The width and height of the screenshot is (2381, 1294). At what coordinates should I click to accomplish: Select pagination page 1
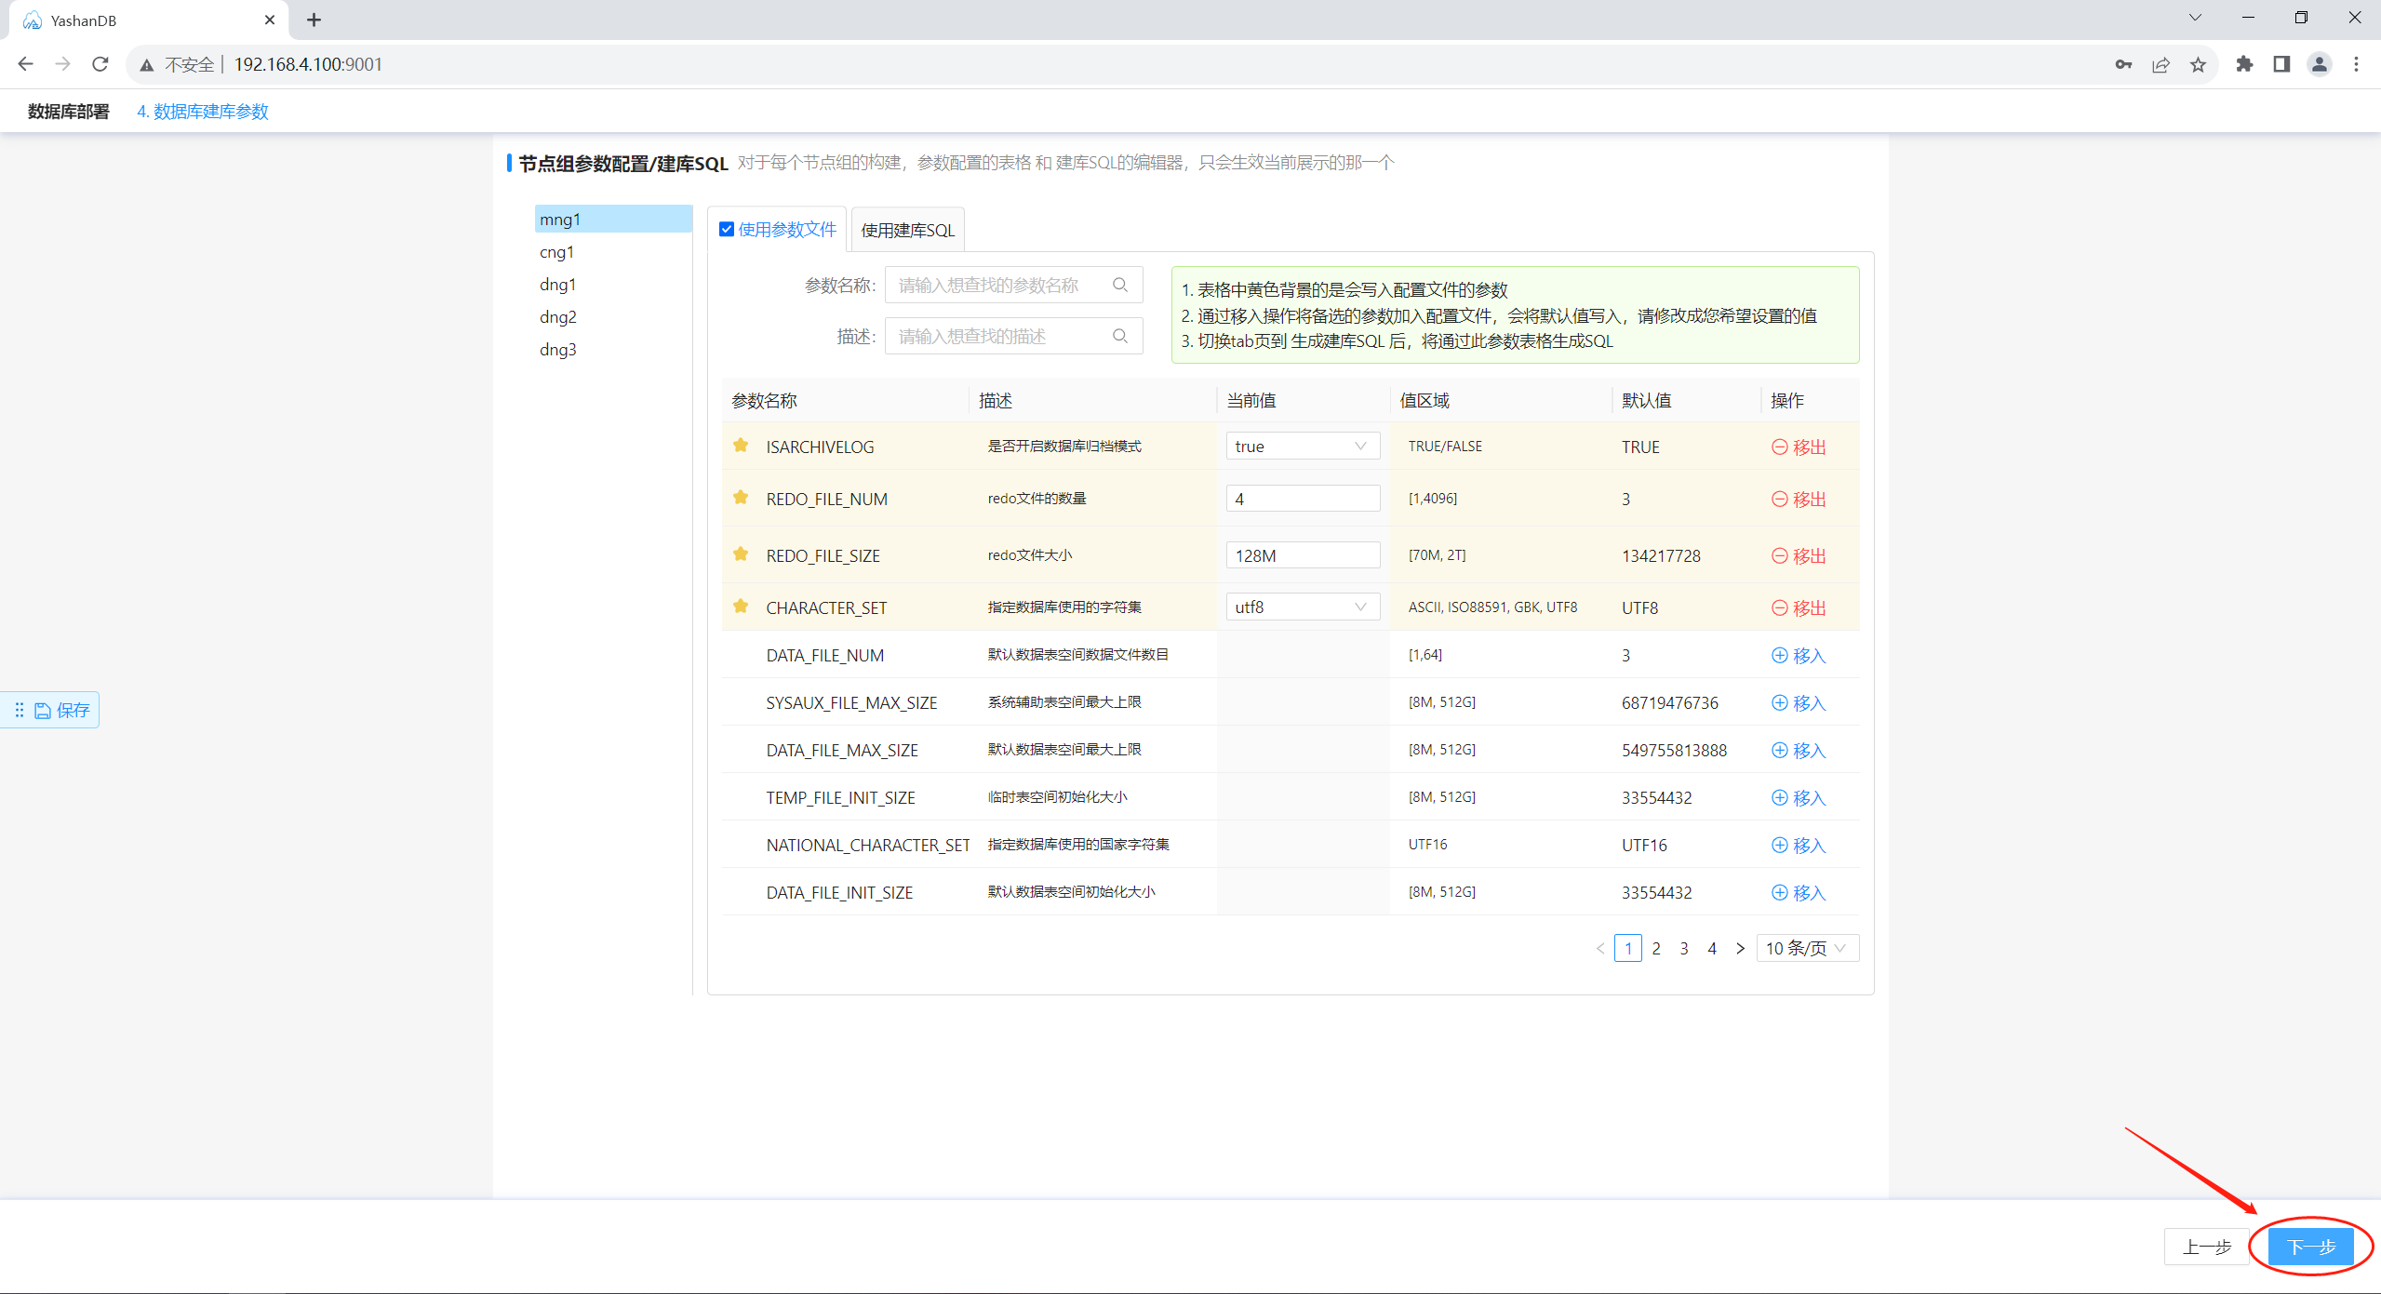(1628, 949)
